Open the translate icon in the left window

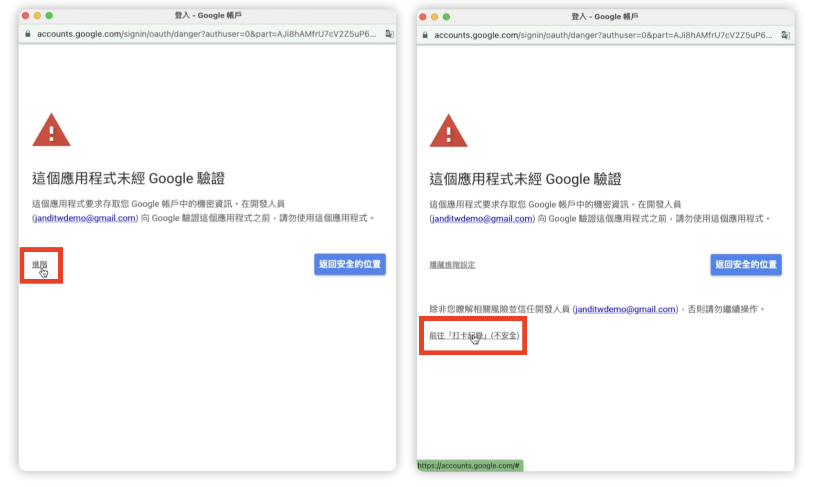pos(390,34)
